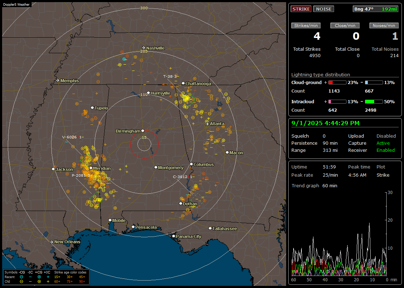Image resolution: width=404 pixels, height=288 pixels.
Task: Click the Strikes/min header button
Action: coord(306,26)
